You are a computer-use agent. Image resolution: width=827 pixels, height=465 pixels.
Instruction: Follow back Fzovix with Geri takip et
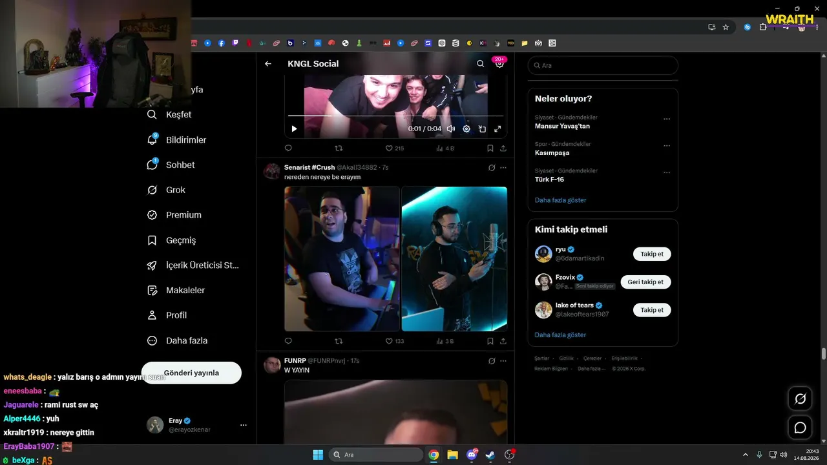click(646, 282)
